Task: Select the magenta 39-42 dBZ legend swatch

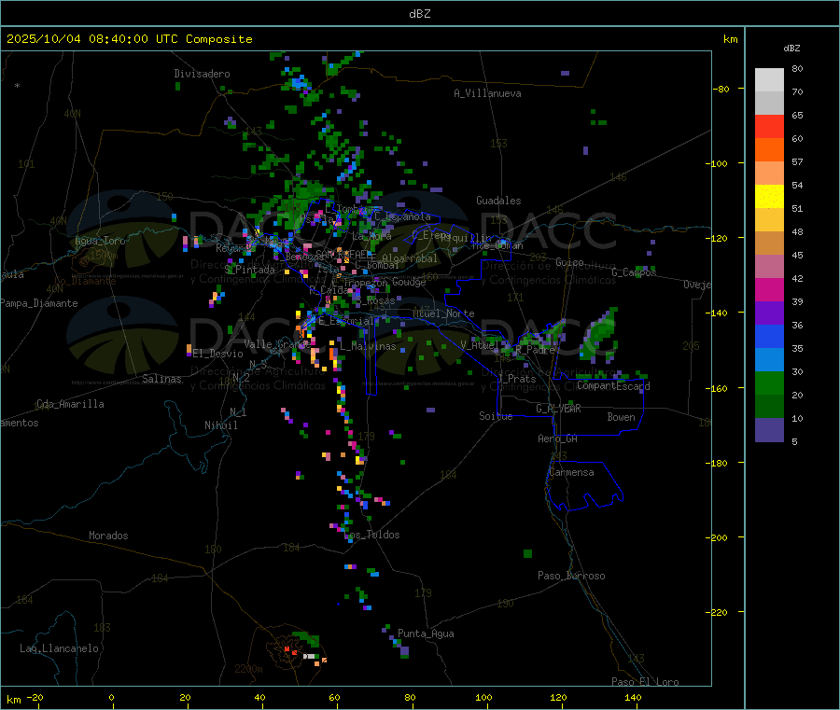Action: [x=769, y=289]
